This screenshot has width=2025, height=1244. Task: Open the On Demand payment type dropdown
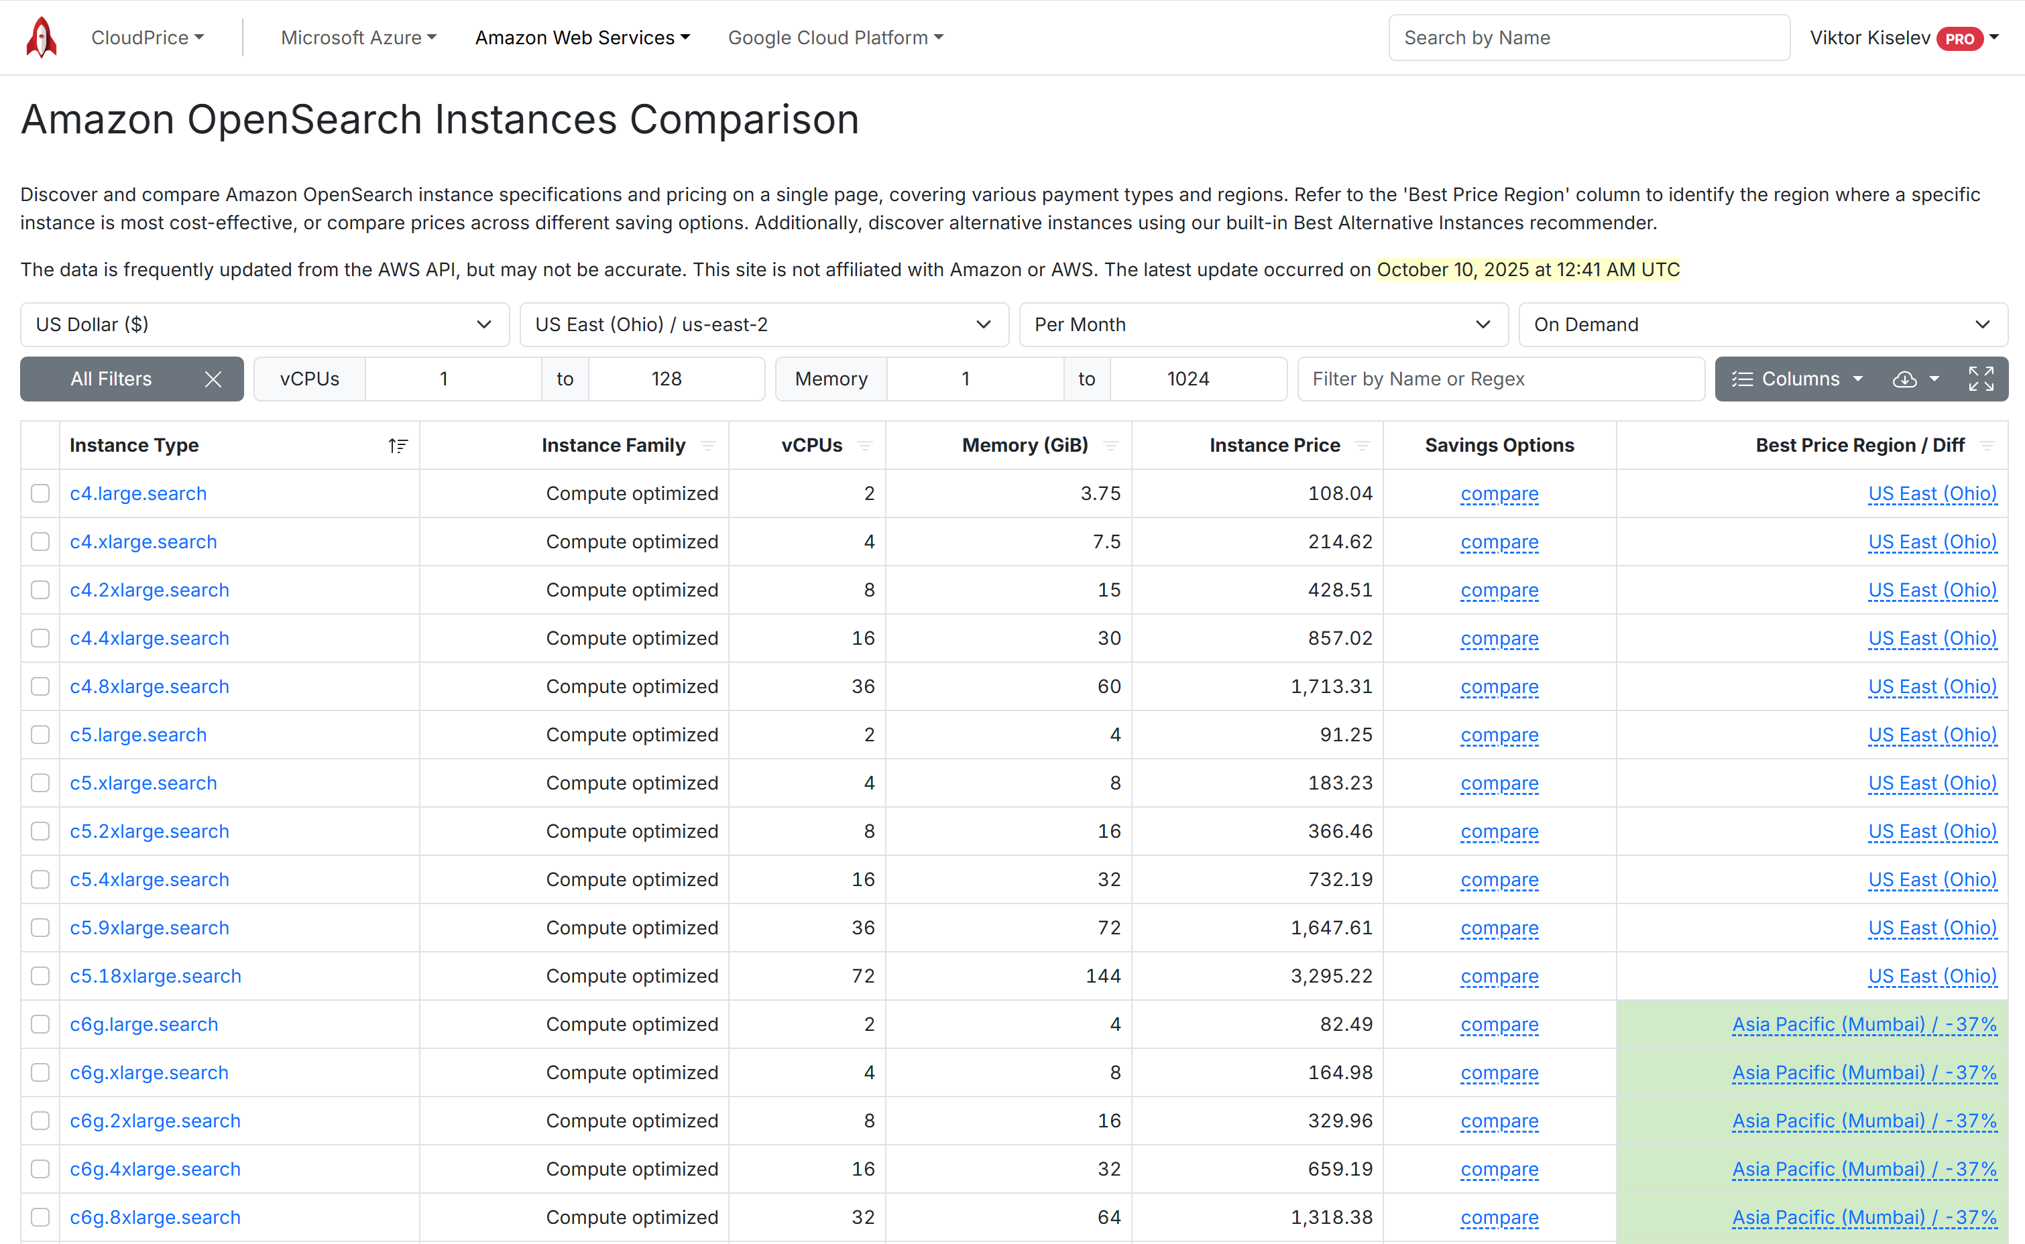pyautogui.click(x=1761, y=325)
